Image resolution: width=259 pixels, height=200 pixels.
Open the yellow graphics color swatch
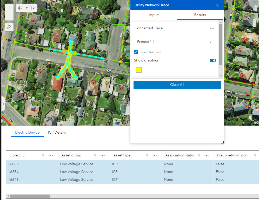coord(138,70)
